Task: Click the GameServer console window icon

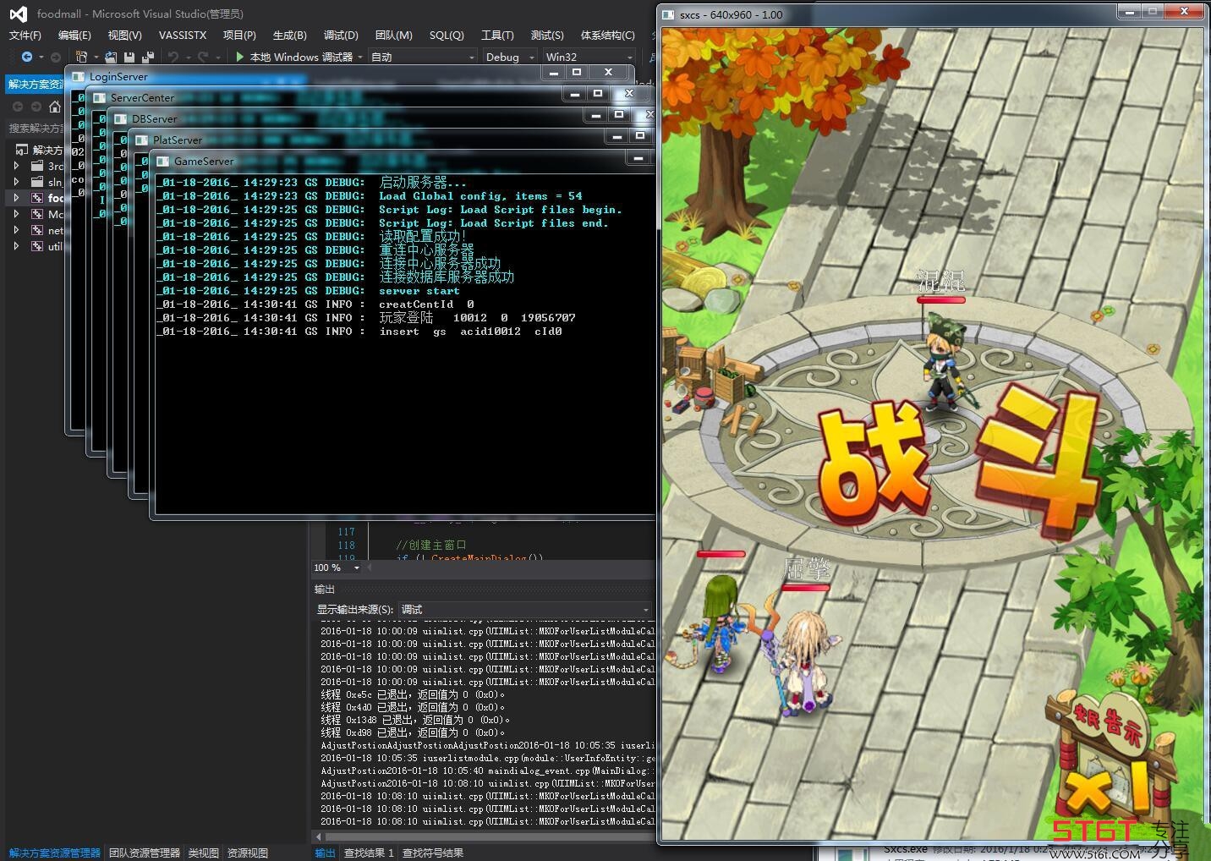Action: coord(162,161)
